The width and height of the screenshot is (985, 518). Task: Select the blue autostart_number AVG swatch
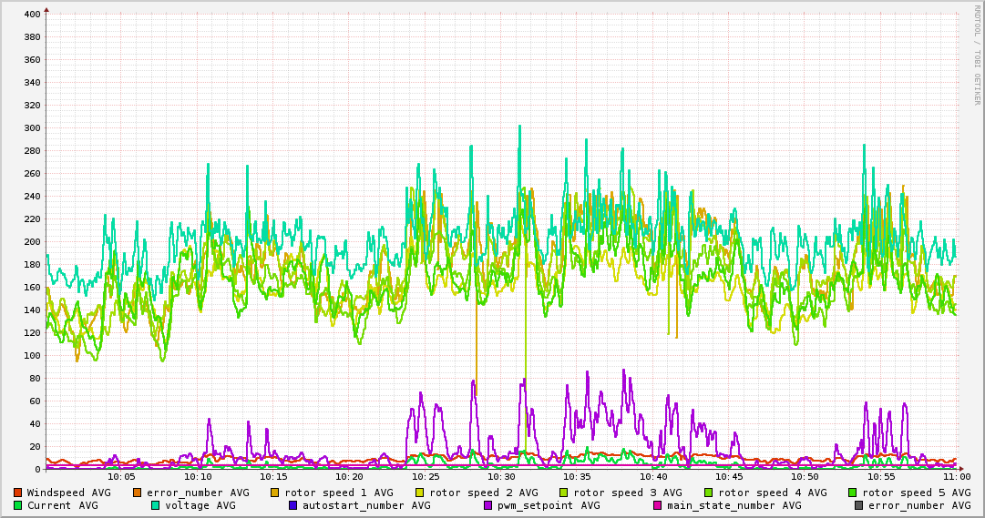(x=293, y=505)
